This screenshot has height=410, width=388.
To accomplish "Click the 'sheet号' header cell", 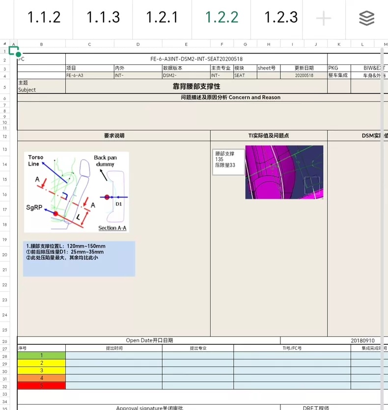I will 268,68.
